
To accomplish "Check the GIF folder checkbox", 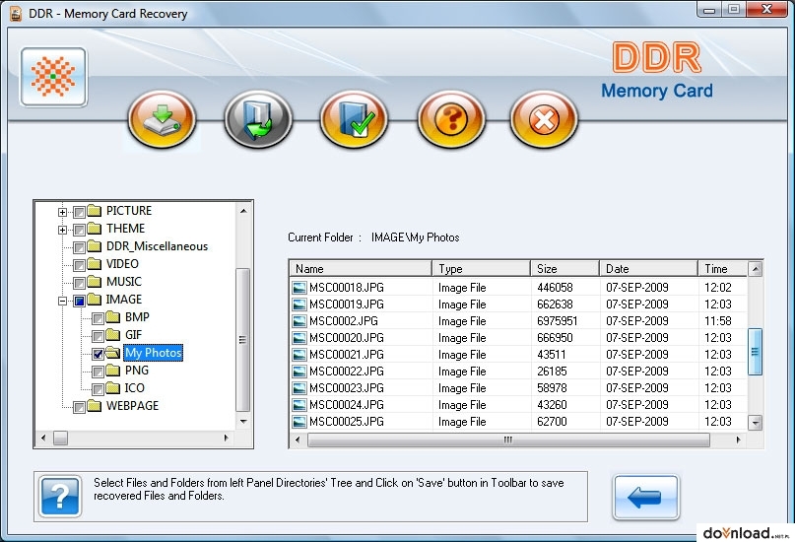I will tap(98, 336).
